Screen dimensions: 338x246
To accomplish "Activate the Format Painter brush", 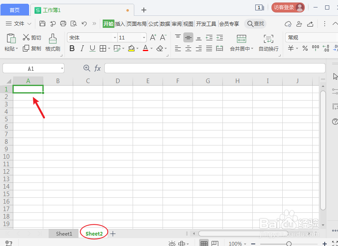I will click(53, 43).
